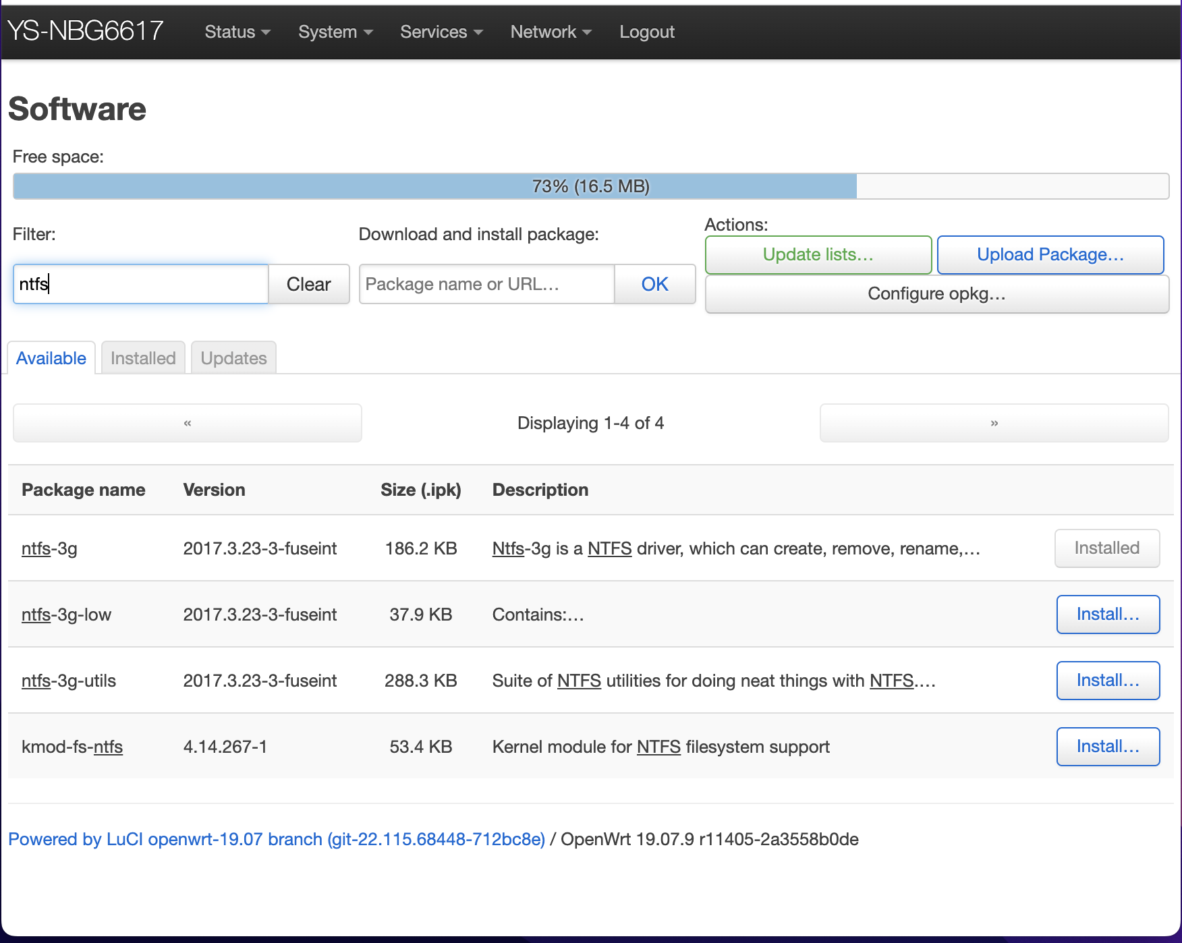
Task: Open the Status dropdown menu
Action: (237, 32)
